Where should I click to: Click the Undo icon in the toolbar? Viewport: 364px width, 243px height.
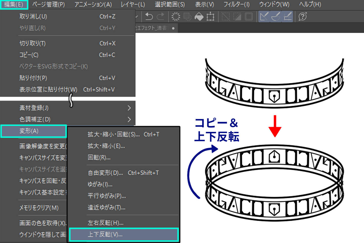pos(149,16)
